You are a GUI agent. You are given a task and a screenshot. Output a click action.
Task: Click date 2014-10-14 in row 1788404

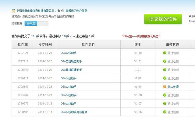(45, 112)
